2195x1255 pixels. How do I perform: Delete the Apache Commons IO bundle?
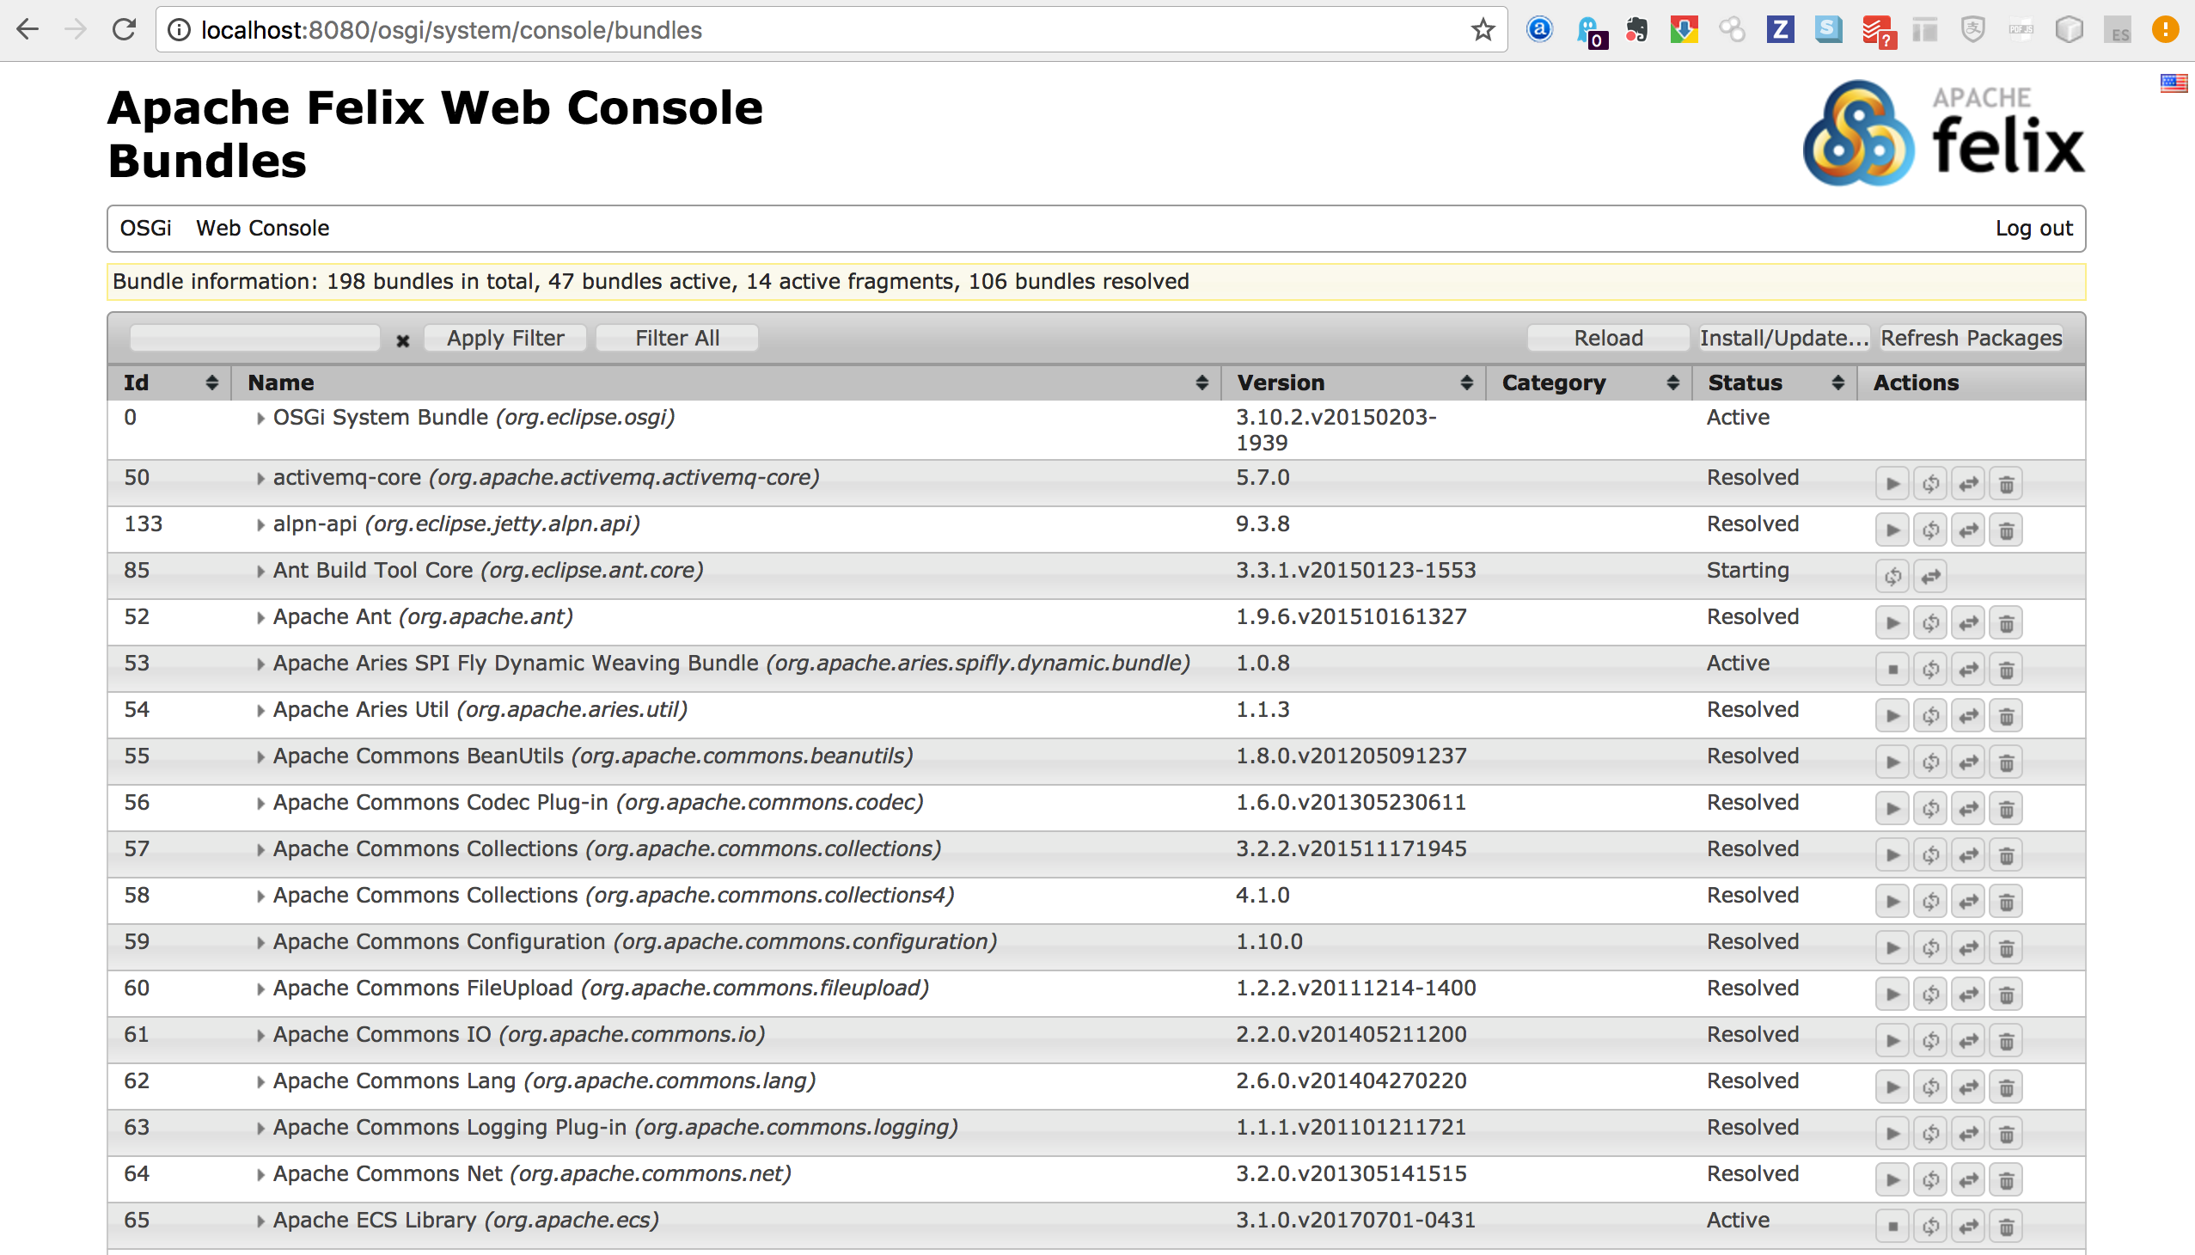tap(2005, 1041)
